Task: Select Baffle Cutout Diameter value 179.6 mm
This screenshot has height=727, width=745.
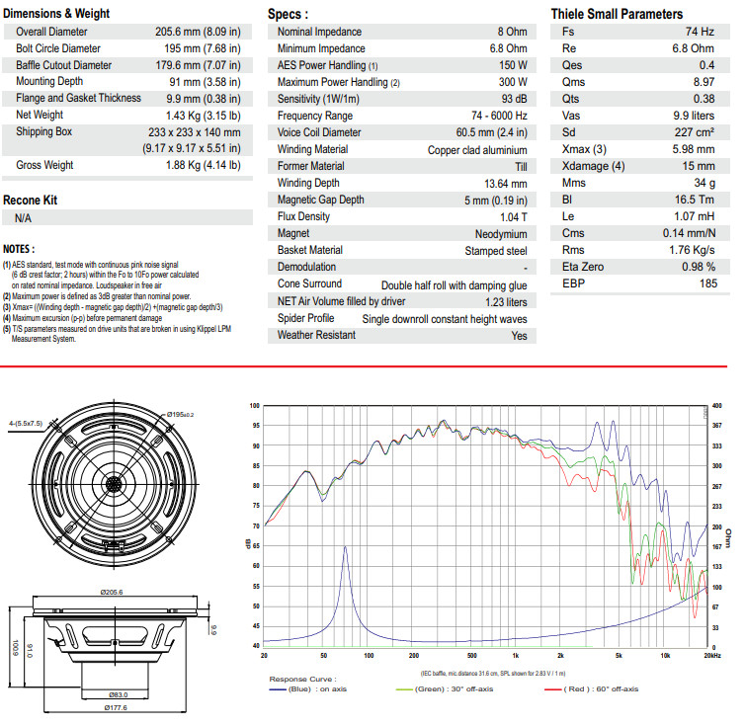Action: pyautogui.click(x=198, y=65)
